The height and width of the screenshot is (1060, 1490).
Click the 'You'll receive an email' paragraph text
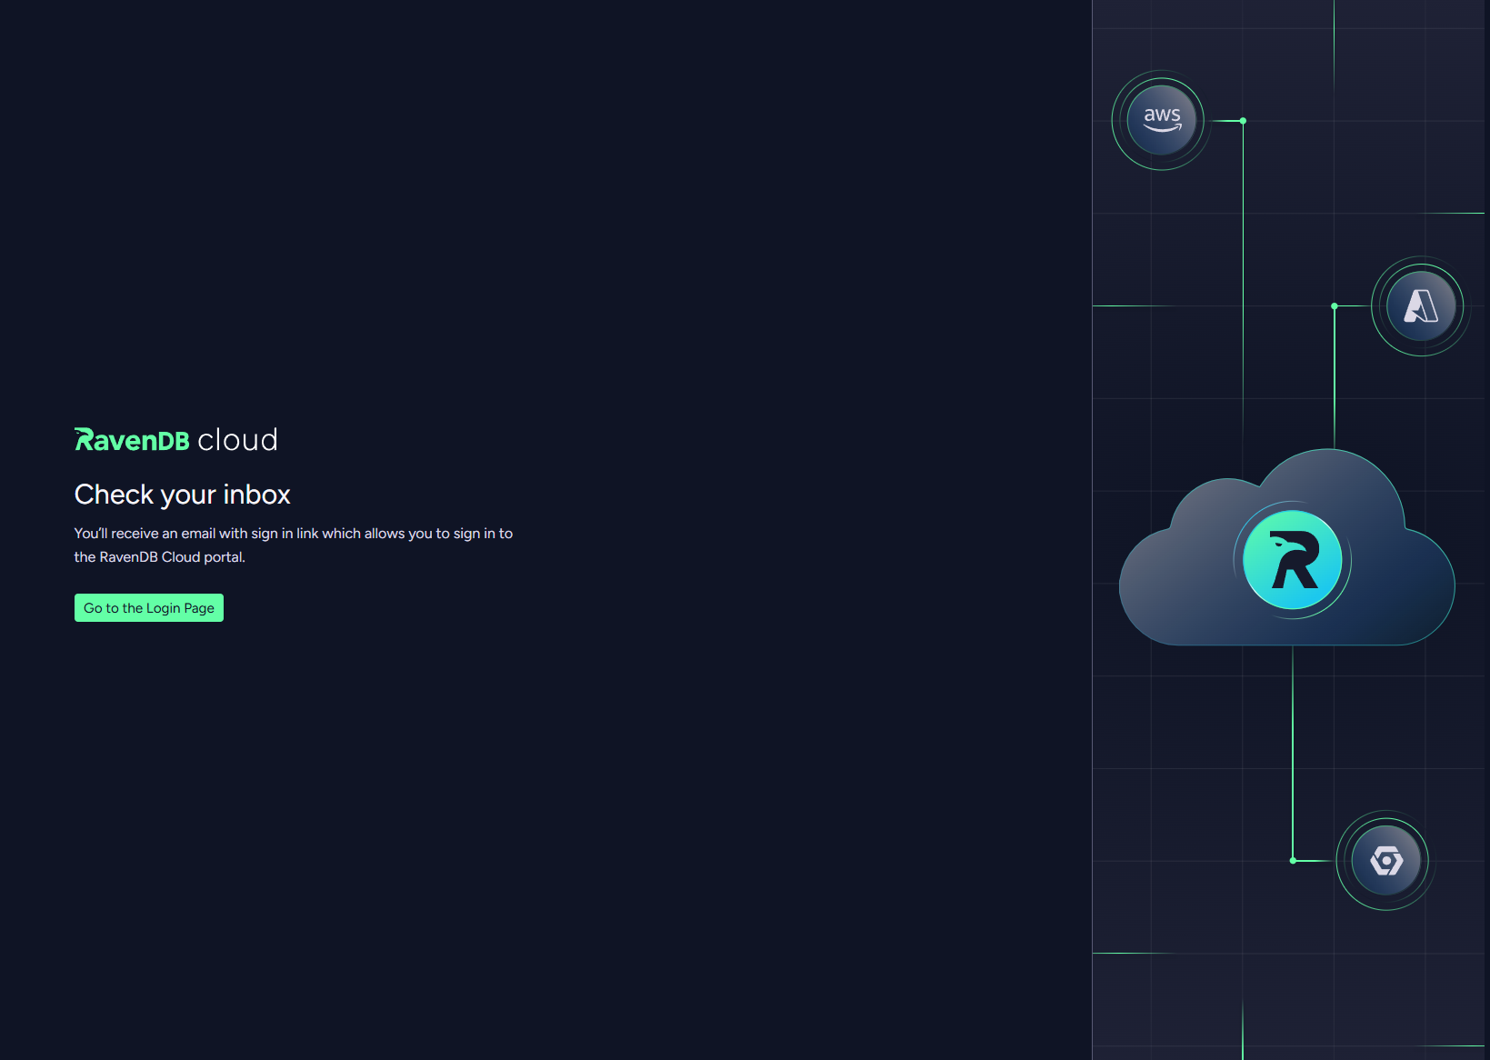pyautogui.click(x=294, y=545)
